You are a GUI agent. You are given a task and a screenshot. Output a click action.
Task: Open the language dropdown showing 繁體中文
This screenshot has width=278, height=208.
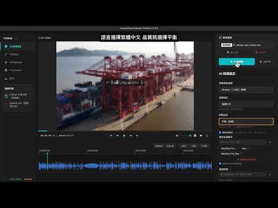(246, 104)
